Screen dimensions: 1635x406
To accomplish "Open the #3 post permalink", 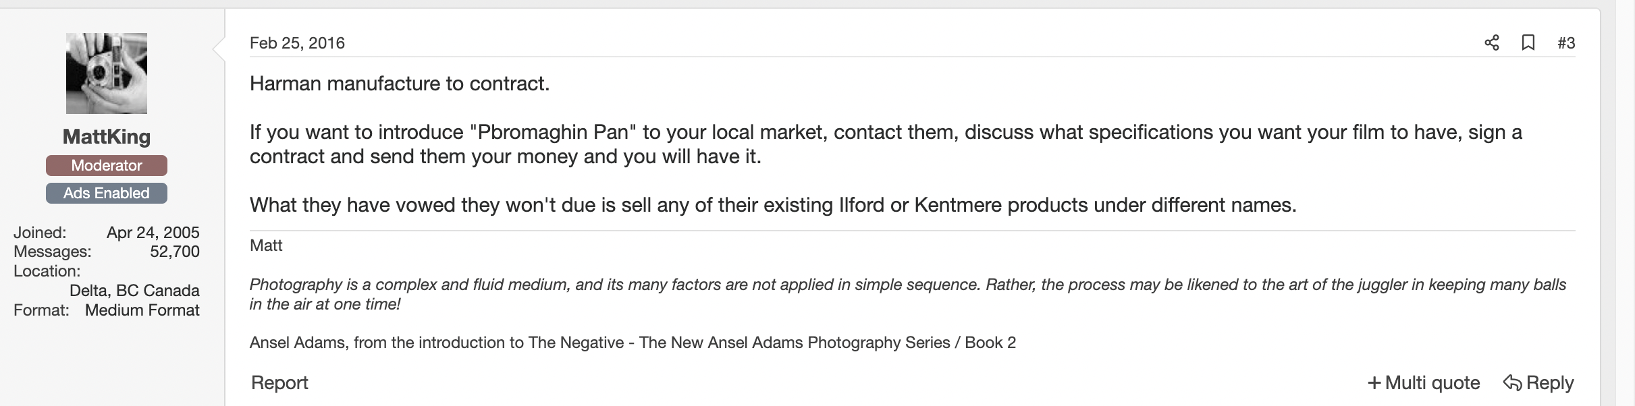I will (x=1566, y=43).
